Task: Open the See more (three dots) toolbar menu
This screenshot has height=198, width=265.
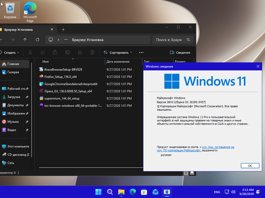Action: (141, 53)
